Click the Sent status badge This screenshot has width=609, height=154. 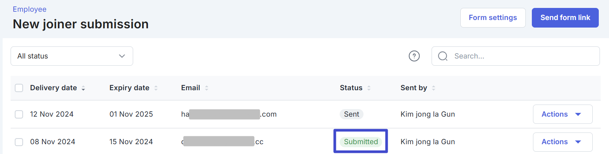tap(351, 114)
